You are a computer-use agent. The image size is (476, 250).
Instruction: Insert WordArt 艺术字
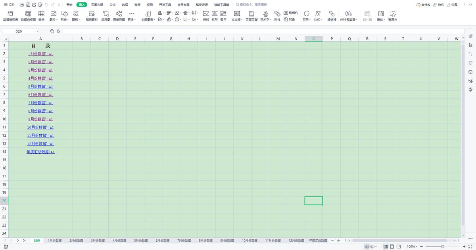(264, 16)
